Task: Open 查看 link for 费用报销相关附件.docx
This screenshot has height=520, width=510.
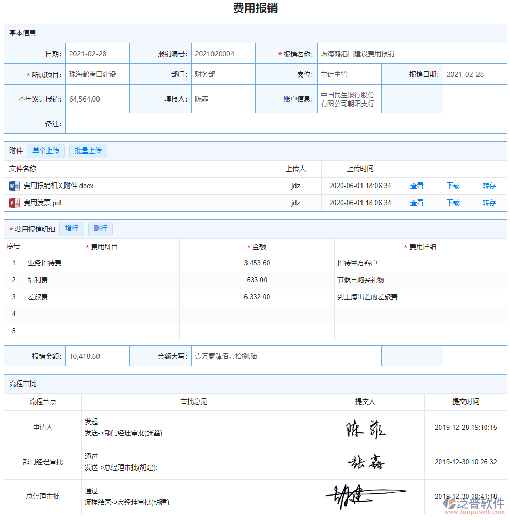Action: point(417,186)
